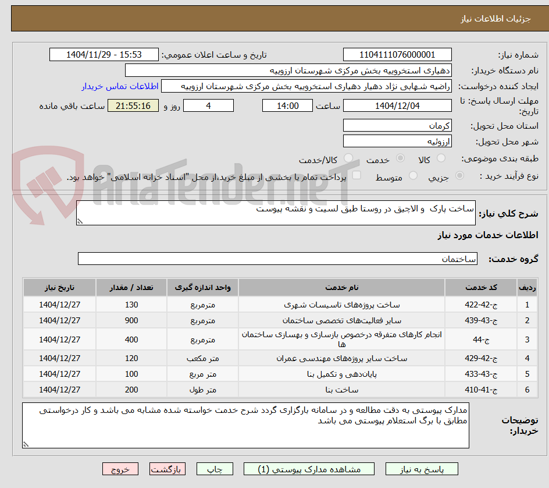The height and width of the screenshot is (488, 549).
Task: Click quantity cell showing 120
Action: [x=131, y=358]
